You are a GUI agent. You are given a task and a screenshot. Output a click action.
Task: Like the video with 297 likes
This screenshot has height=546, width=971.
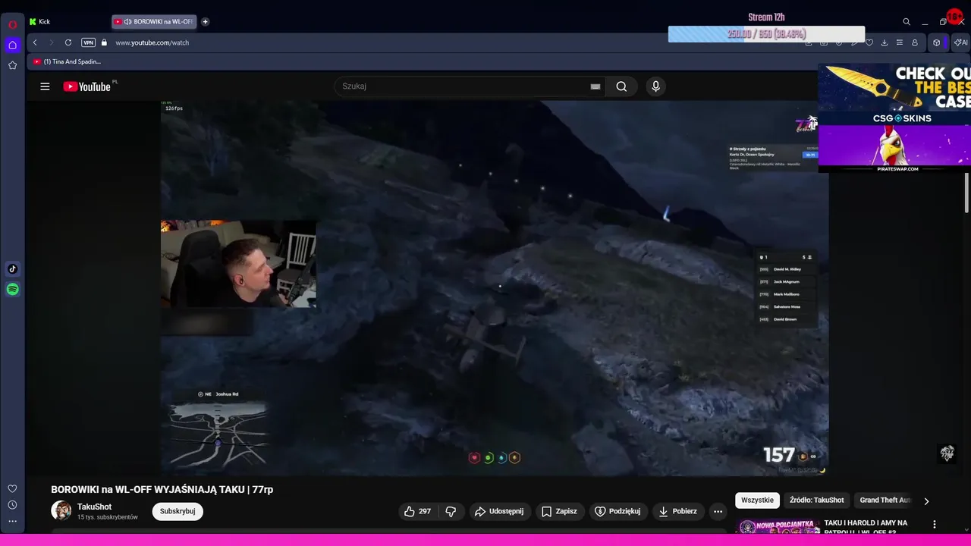point(417,511)
